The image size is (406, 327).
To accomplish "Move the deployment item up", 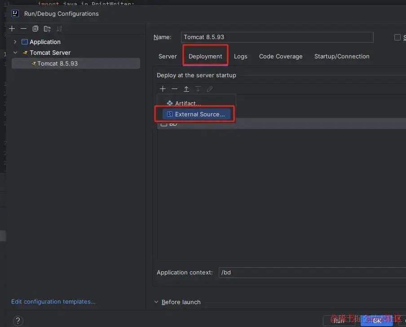I will [x=186, y=89].
